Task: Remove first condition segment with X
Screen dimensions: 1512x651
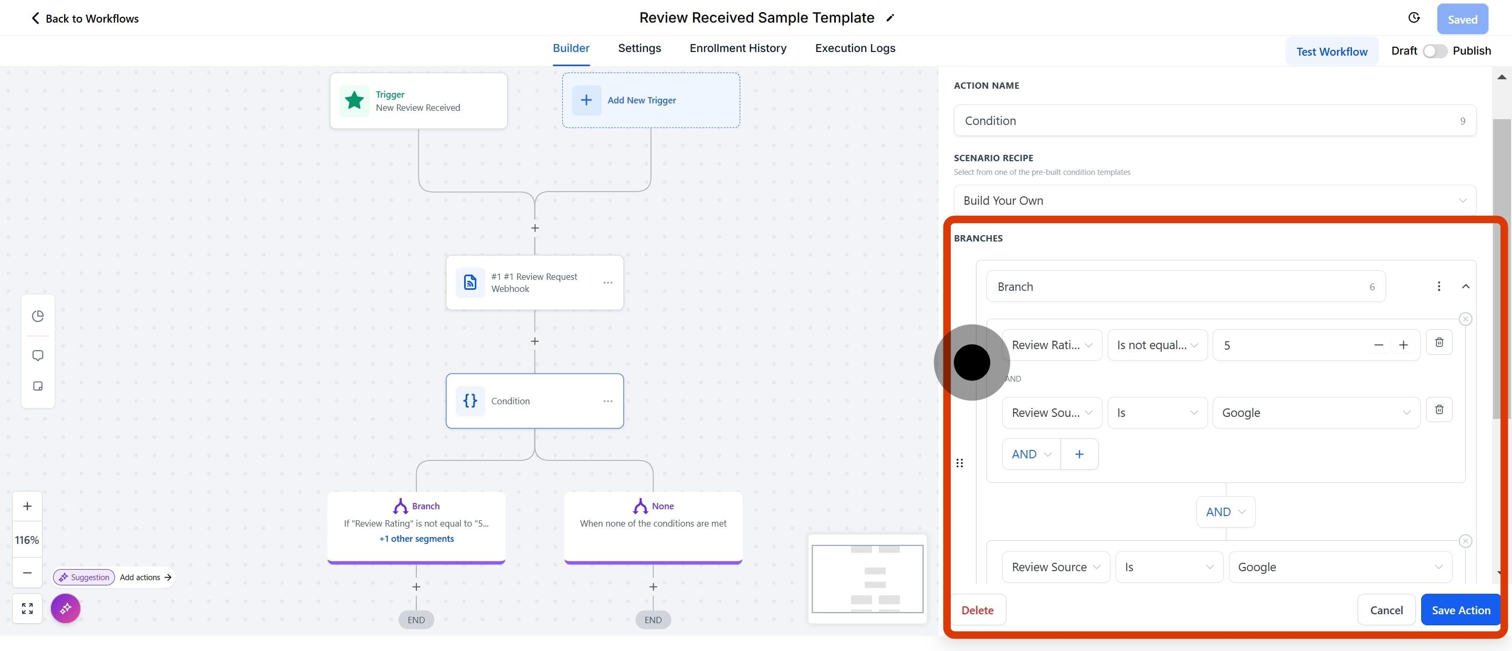Action: [x=1465, y=319]
